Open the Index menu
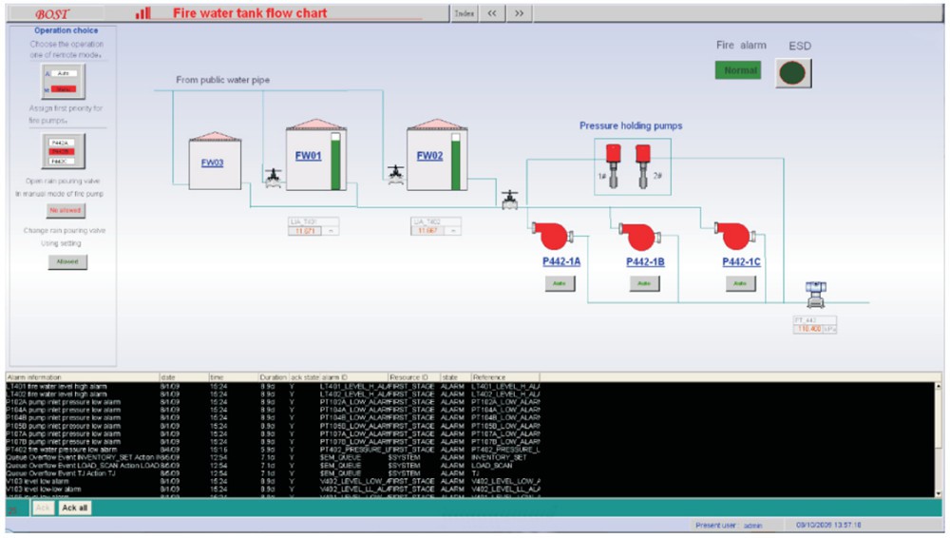The width and height of the screenshot is (950, 538). point(464,13)
